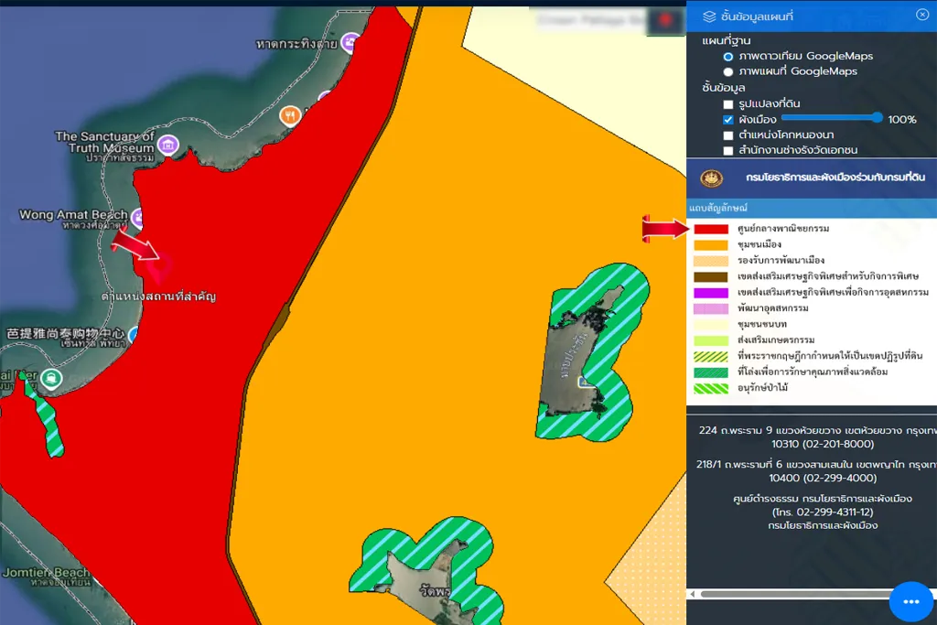Image resolution: width=937 pixels, height=625 pixels.
Task: Close the map layers panel
Action: coord(921,15)
